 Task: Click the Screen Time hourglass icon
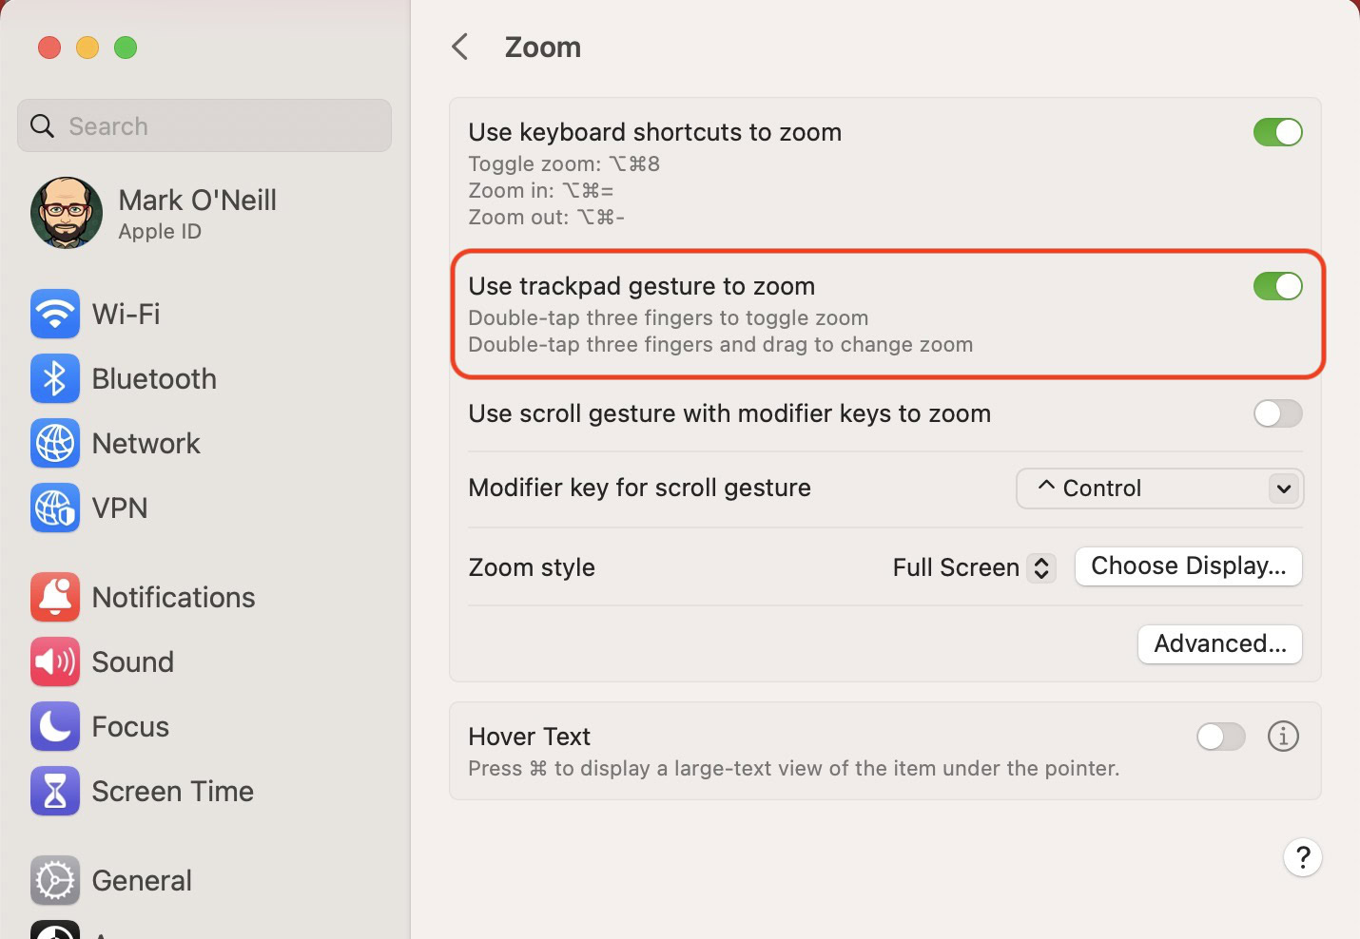point(55,791)
